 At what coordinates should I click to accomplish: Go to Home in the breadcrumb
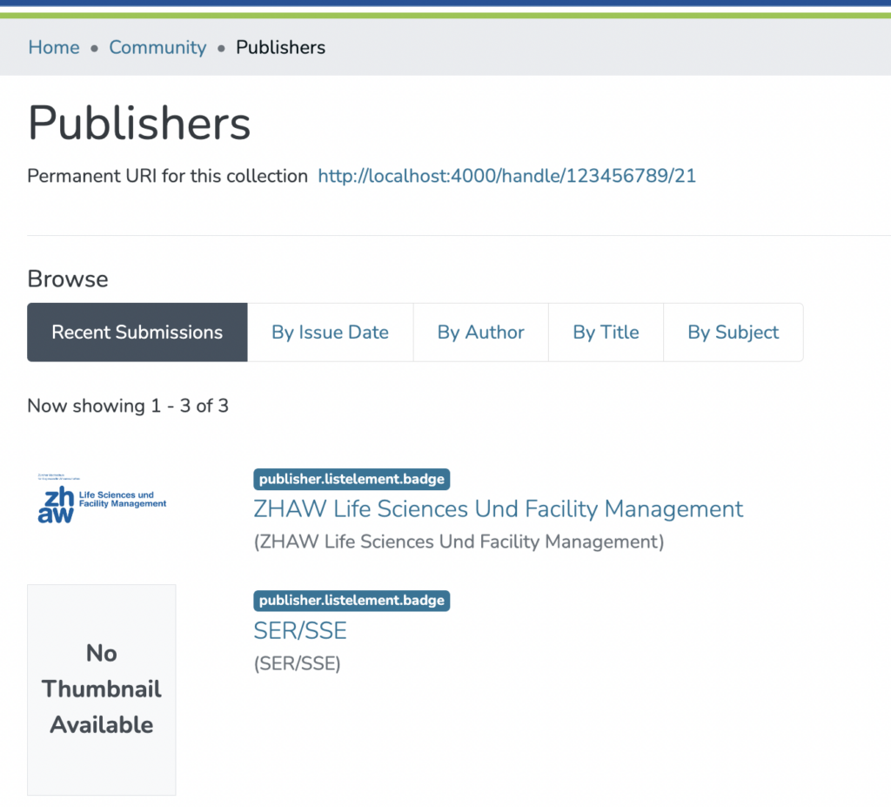tap(54, 47)
